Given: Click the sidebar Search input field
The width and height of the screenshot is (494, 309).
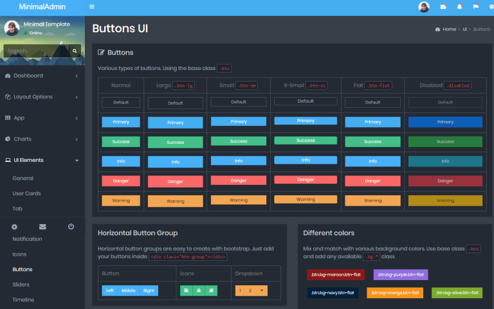Looking at the screenshot, I should tap(36, 51).
